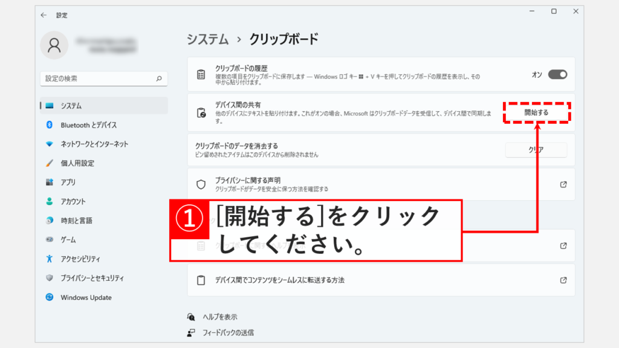Click the search magnifier icon in settings search
The image size is (619, 348).
[x=159, y=79]
